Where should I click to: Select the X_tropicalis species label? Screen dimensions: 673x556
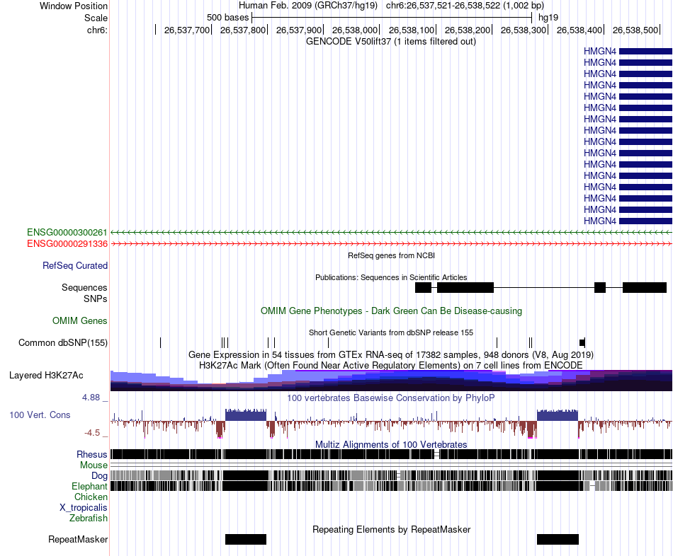point(84,508)
